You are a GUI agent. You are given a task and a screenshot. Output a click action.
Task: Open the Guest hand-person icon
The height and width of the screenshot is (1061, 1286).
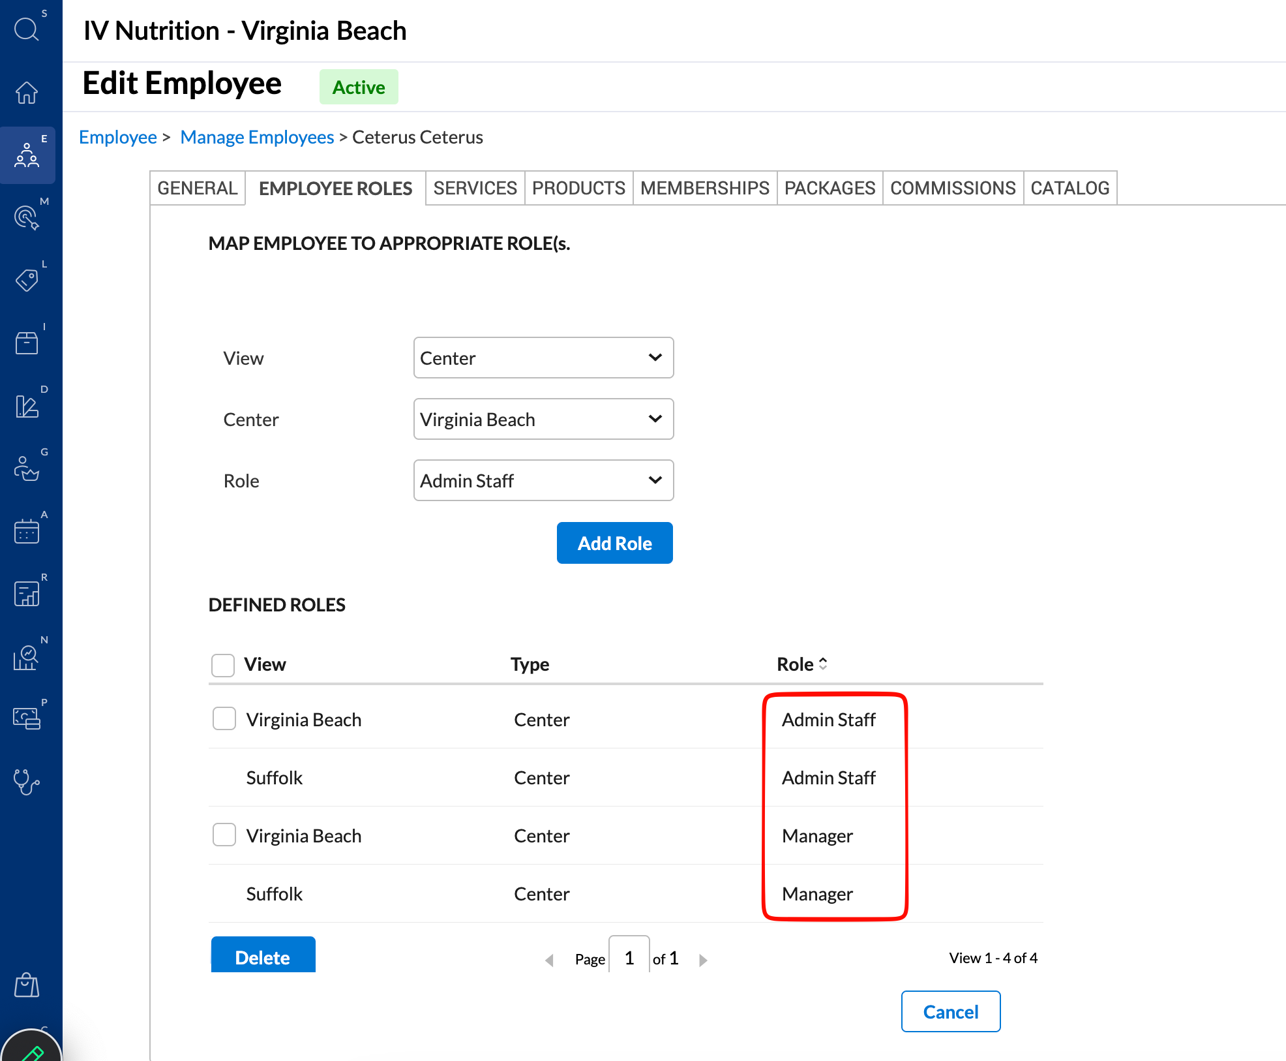27,469
